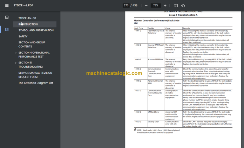Expand SECTION 4 OPERATIONAL PERFORMANCE TEST

click(x=16, y=53)
